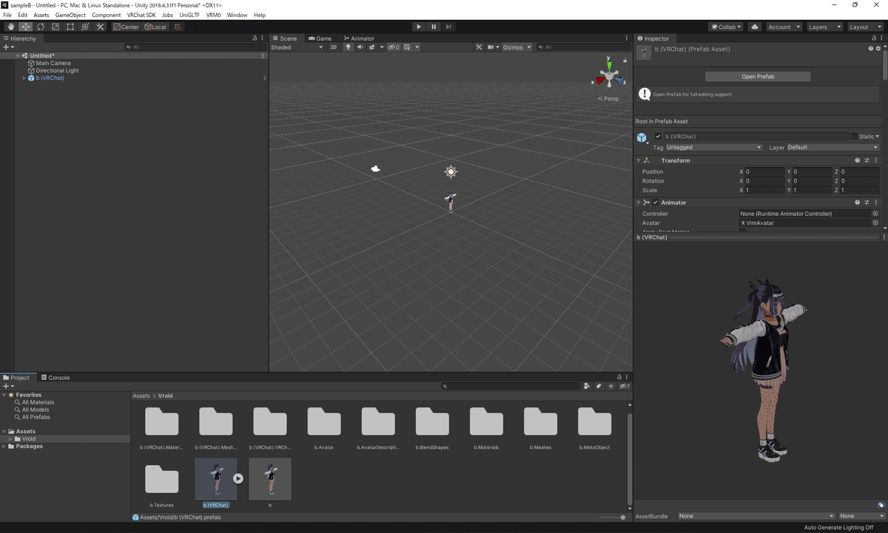The height and width of the screenshot is (533, 888).
Task: Open the File menu
Action: pyautogui.click(x=7, y=15)
